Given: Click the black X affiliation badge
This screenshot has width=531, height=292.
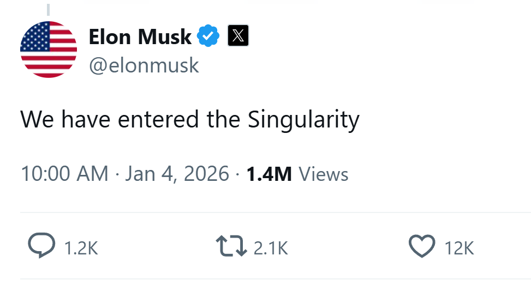Looking at the screenshot, I should click(x=238, y=36).
